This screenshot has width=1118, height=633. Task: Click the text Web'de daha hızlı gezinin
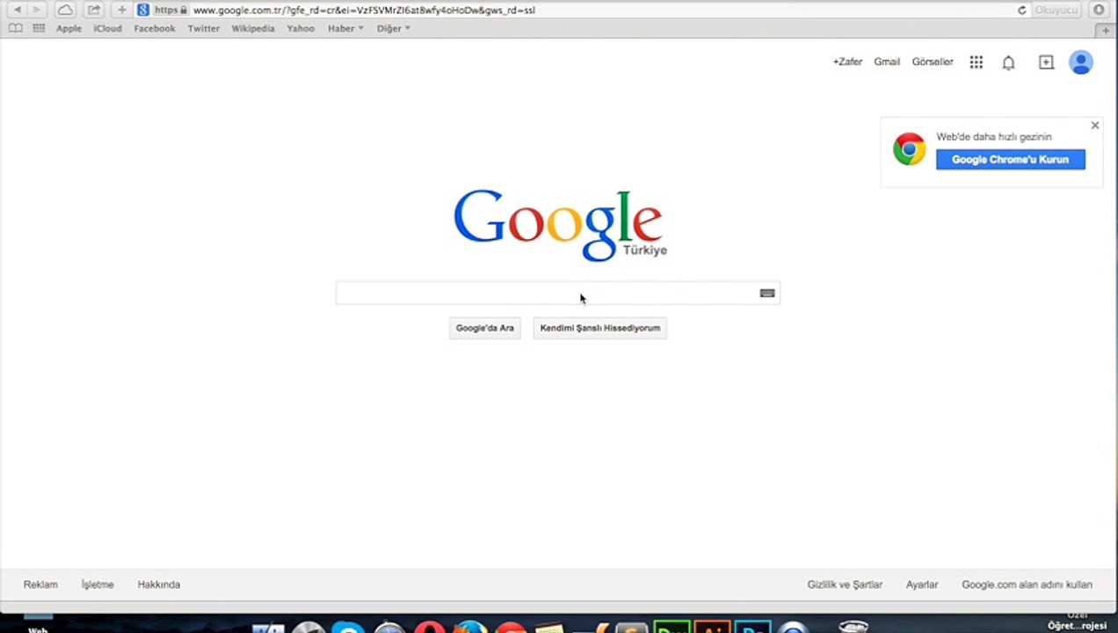pos(993,136)
